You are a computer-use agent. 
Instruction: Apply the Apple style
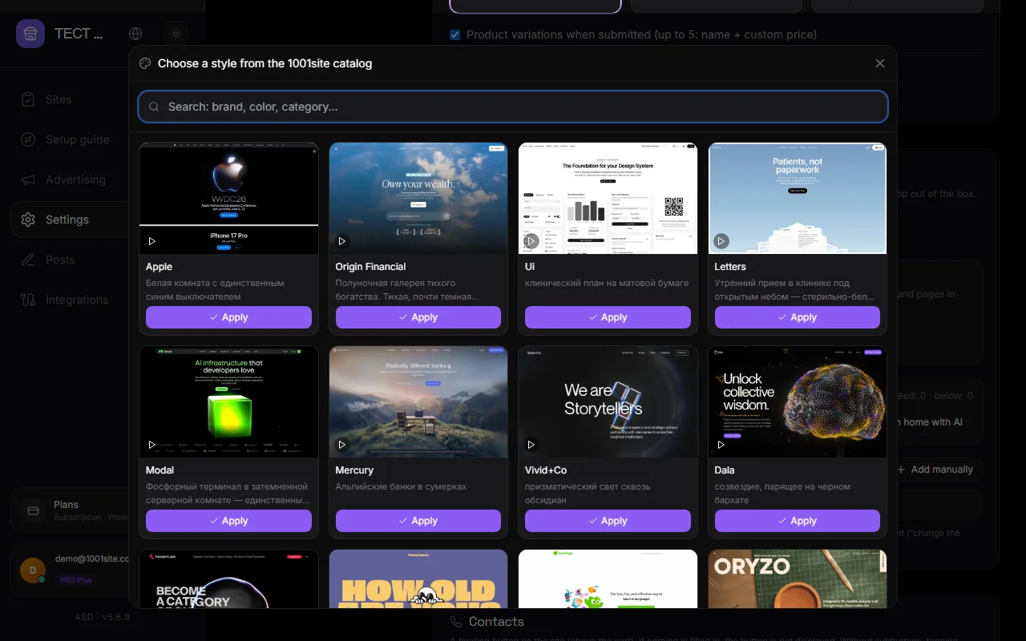[x=228, y=317]
